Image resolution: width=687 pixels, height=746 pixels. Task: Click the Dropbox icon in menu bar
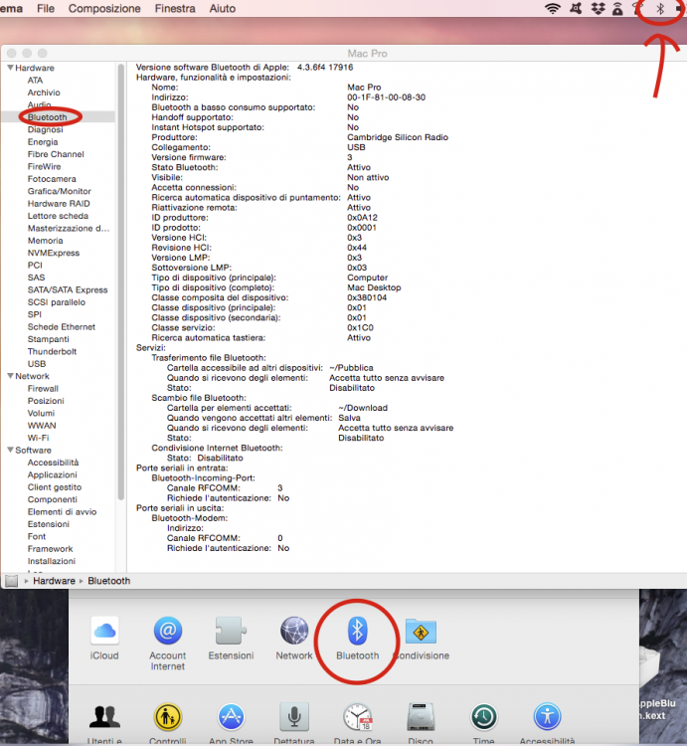598,9
